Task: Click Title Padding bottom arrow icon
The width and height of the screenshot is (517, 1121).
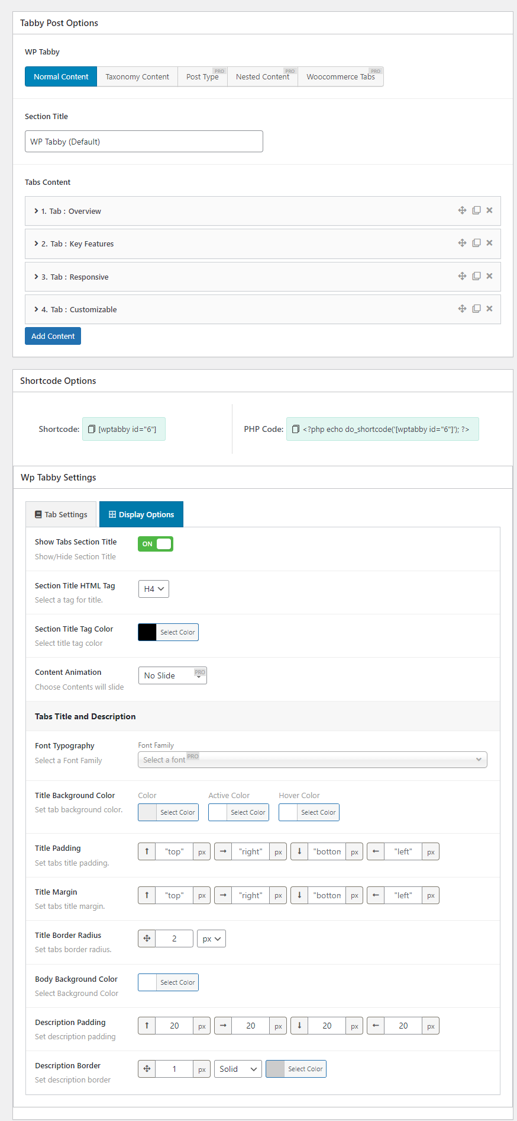Action: pos(299,851)
